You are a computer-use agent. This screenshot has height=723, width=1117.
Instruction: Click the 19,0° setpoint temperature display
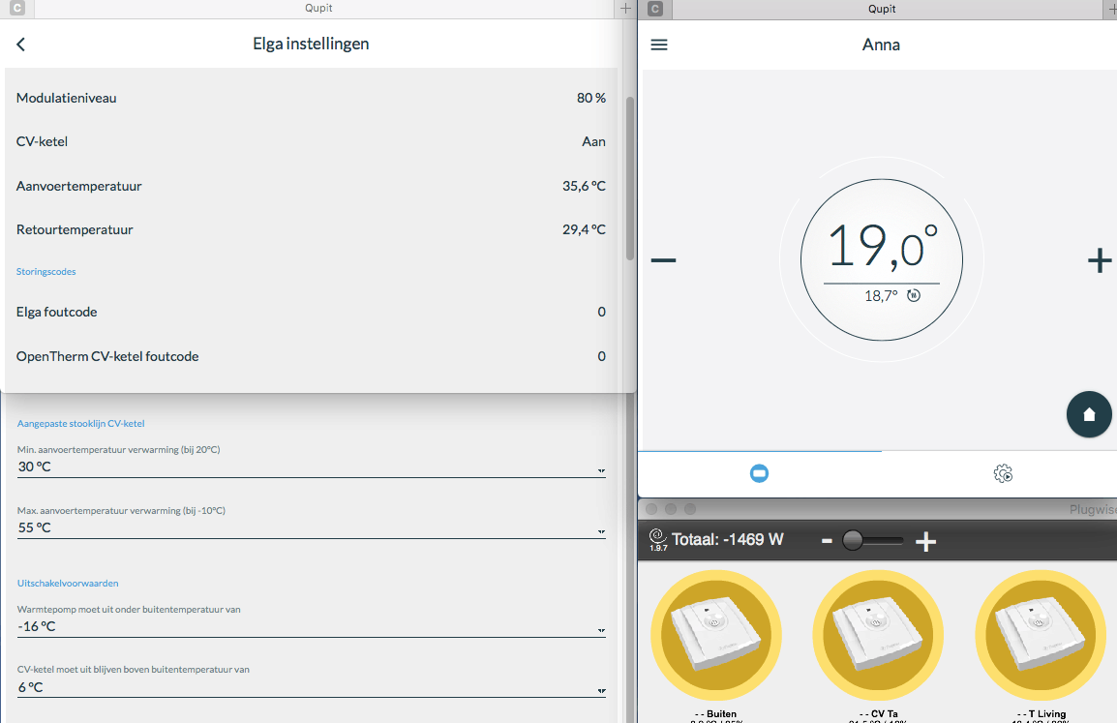coord(882,247)
